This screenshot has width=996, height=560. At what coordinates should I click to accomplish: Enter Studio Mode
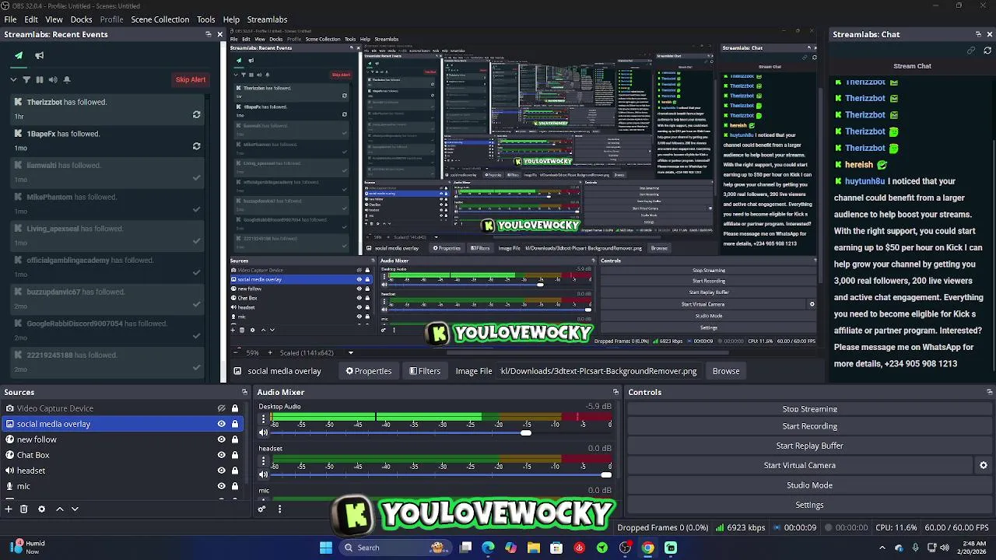[809, 485]
